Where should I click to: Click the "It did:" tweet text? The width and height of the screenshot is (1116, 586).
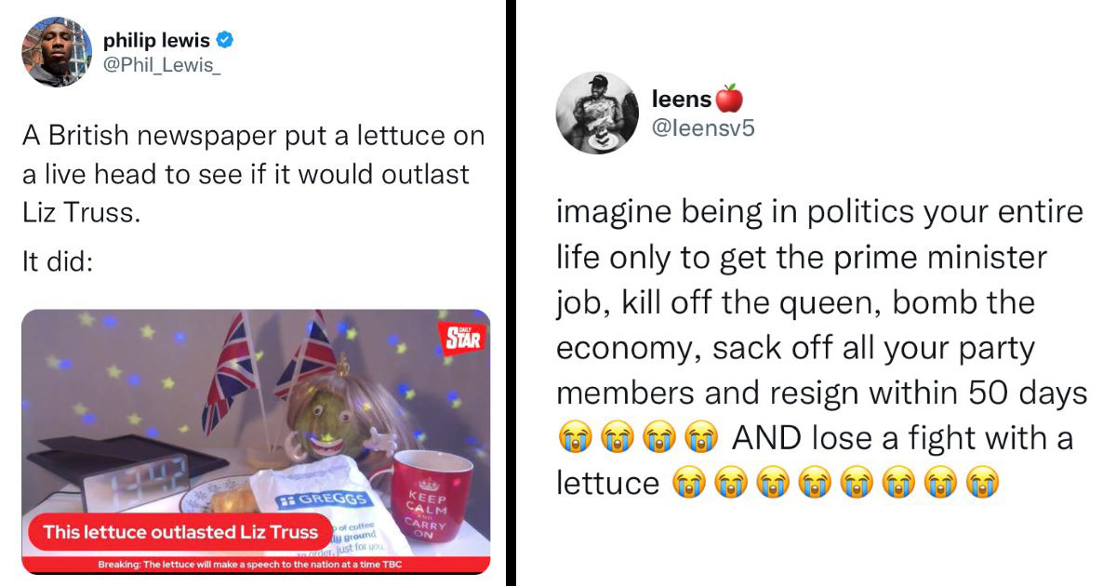(x=58, y=262)
